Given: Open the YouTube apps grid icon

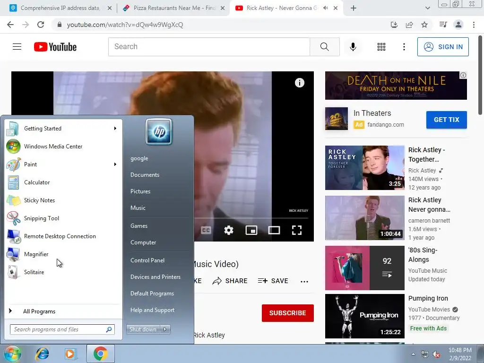Looking at the screenshot, I should [x=381, y=47].
